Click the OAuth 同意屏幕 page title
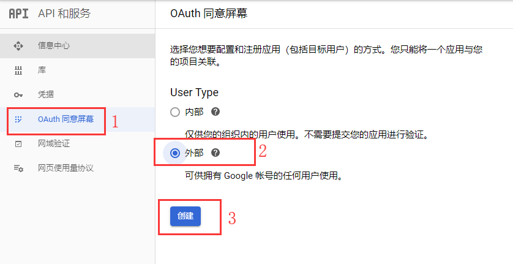 point(209,13)
